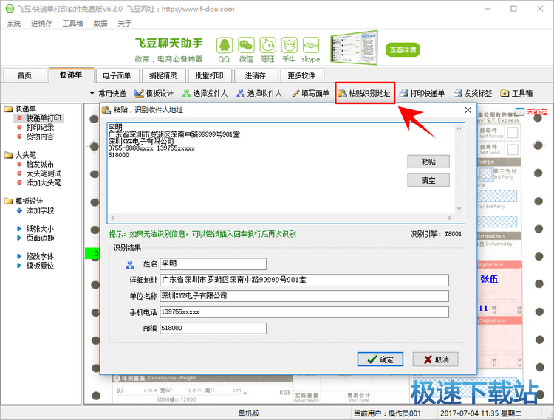Tick the 自取件 Self Pickup checkbox

[513, 133]
